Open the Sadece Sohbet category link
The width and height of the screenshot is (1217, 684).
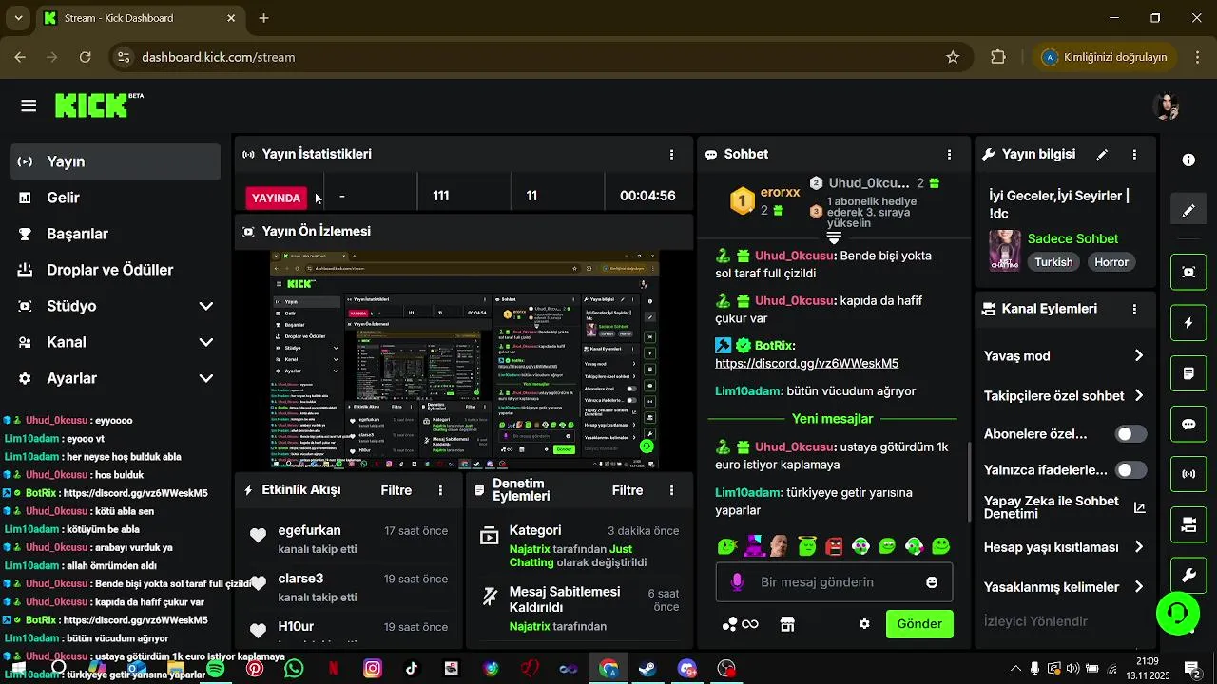tap(1072, 238)
